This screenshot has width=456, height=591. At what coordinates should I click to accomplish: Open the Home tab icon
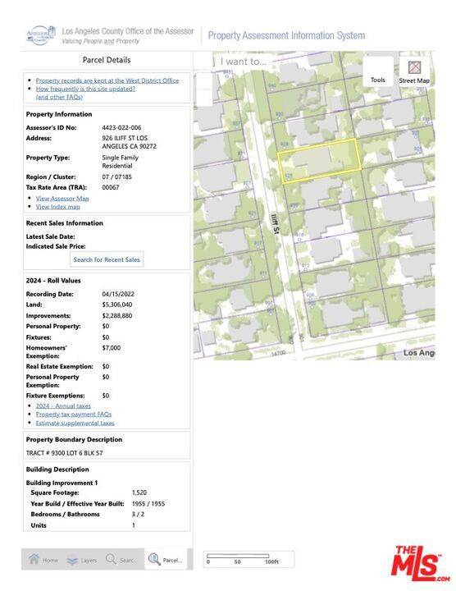coord(34,559)
